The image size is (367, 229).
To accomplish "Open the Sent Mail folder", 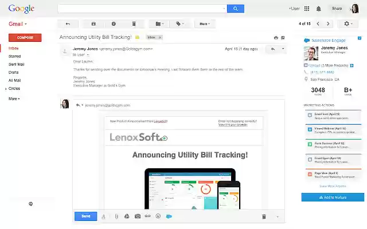I will pyautogui.click(x=17, y=64).
